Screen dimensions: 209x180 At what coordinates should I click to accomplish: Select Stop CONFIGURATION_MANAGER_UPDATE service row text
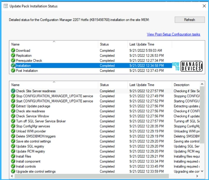tap(54, 96)
